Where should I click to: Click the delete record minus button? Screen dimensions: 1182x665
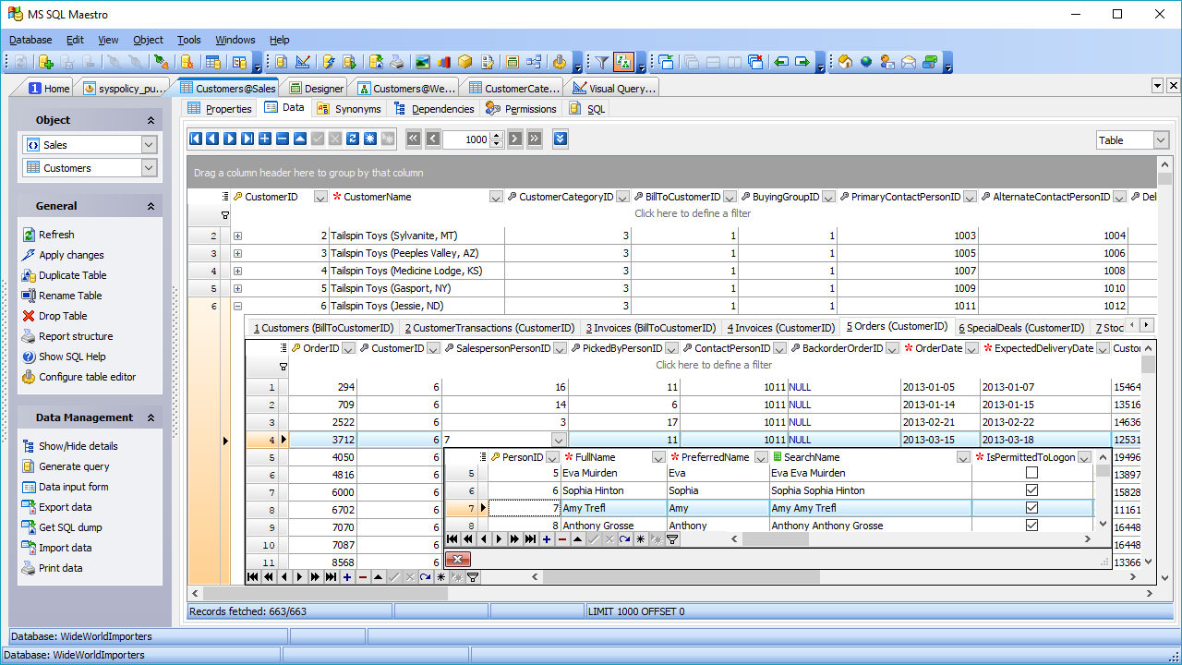tap(283, 139)
